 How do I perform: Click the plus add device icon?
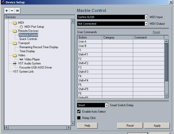click(7, 11)
